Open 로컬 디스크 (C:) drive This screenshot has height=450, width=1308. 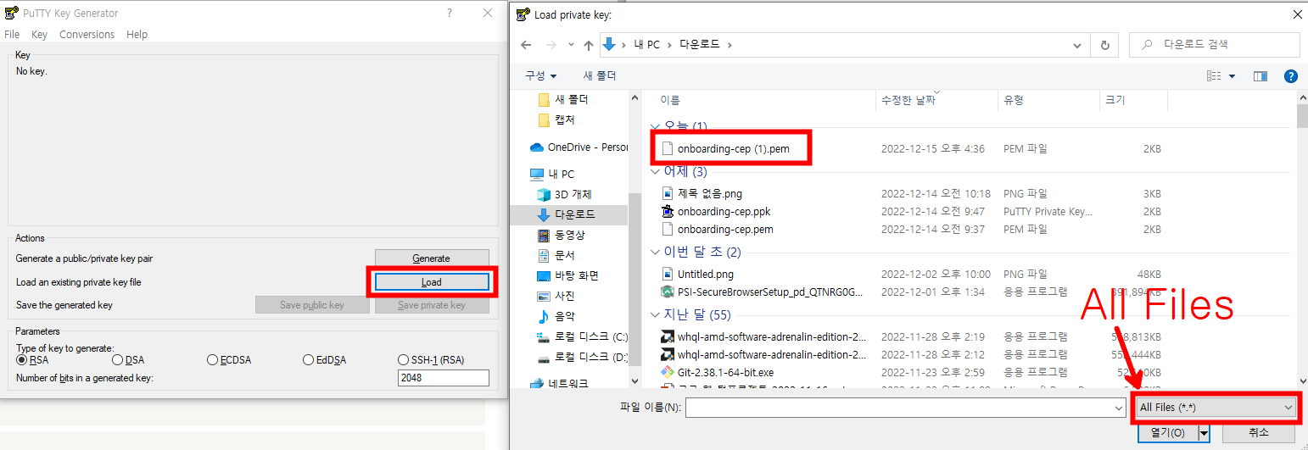click(583, 336)
